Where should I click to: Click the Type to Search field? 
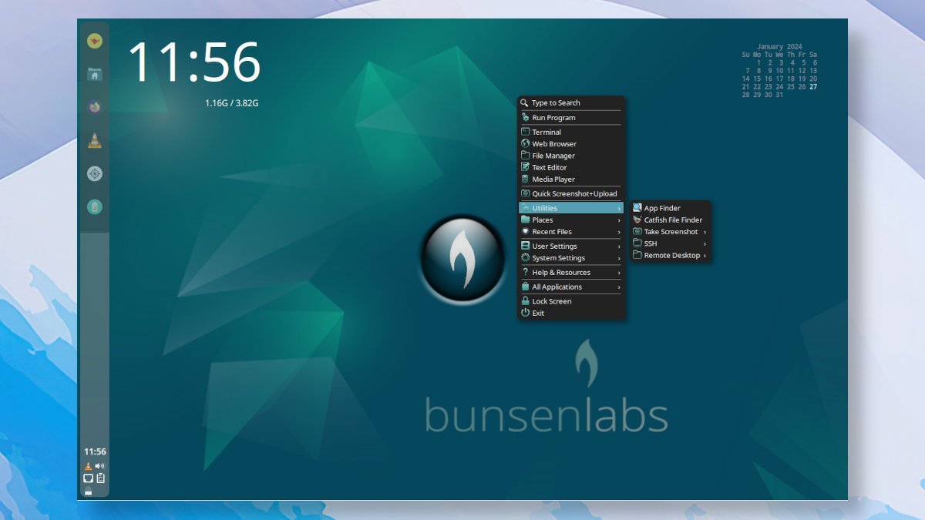[555, 102]
